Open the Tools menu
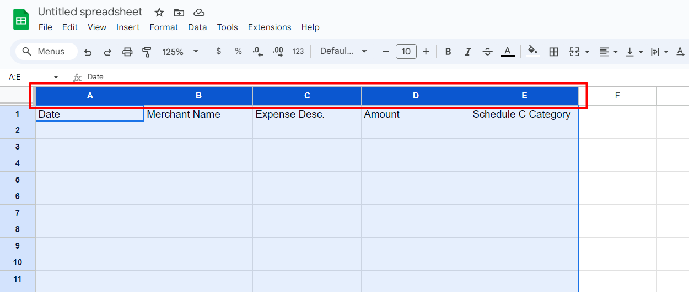This screenshot has width=689, height=292. tap(227, 27)
